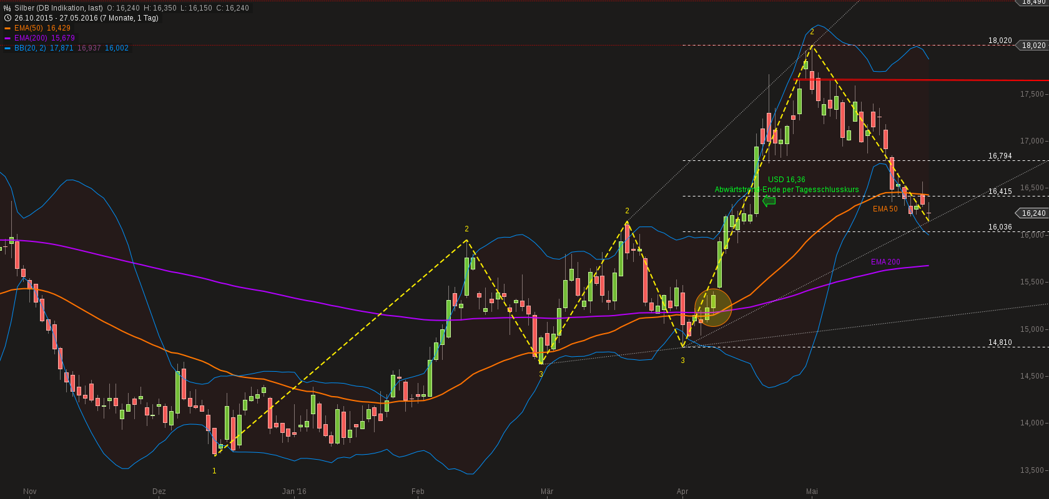Click the '14,810' horizontal level label
Screen dimensions: 1049x499
(x=1000, y=342)
